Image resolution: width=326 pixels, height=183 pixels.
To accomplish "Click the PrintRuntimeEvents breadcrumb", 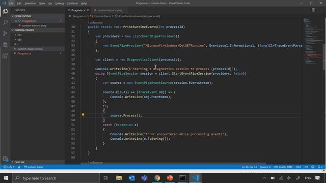I will [x=139, y=16].
